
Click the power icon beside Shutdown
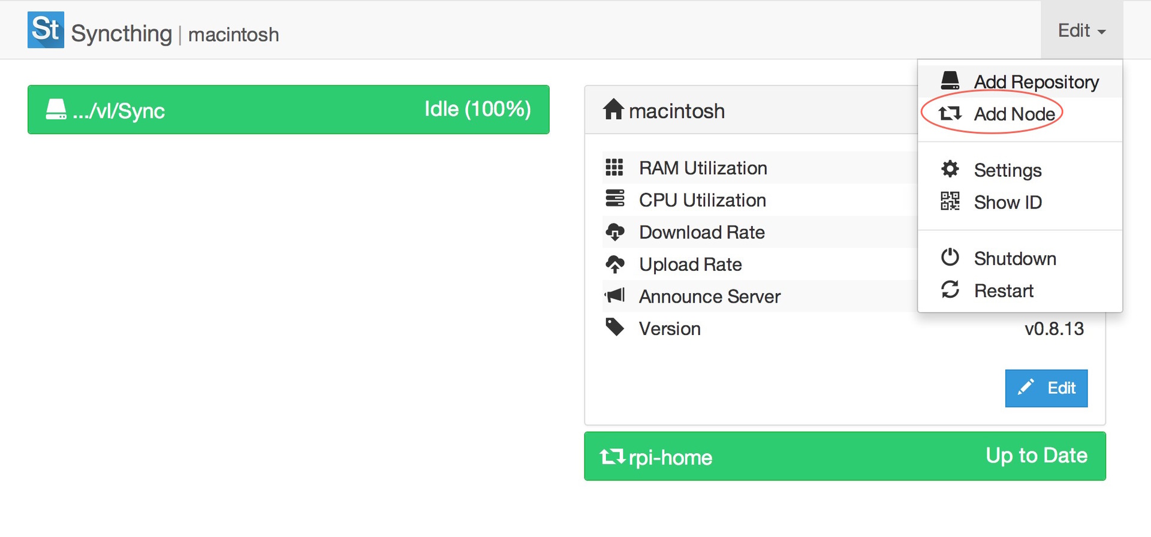coord(950,257)
